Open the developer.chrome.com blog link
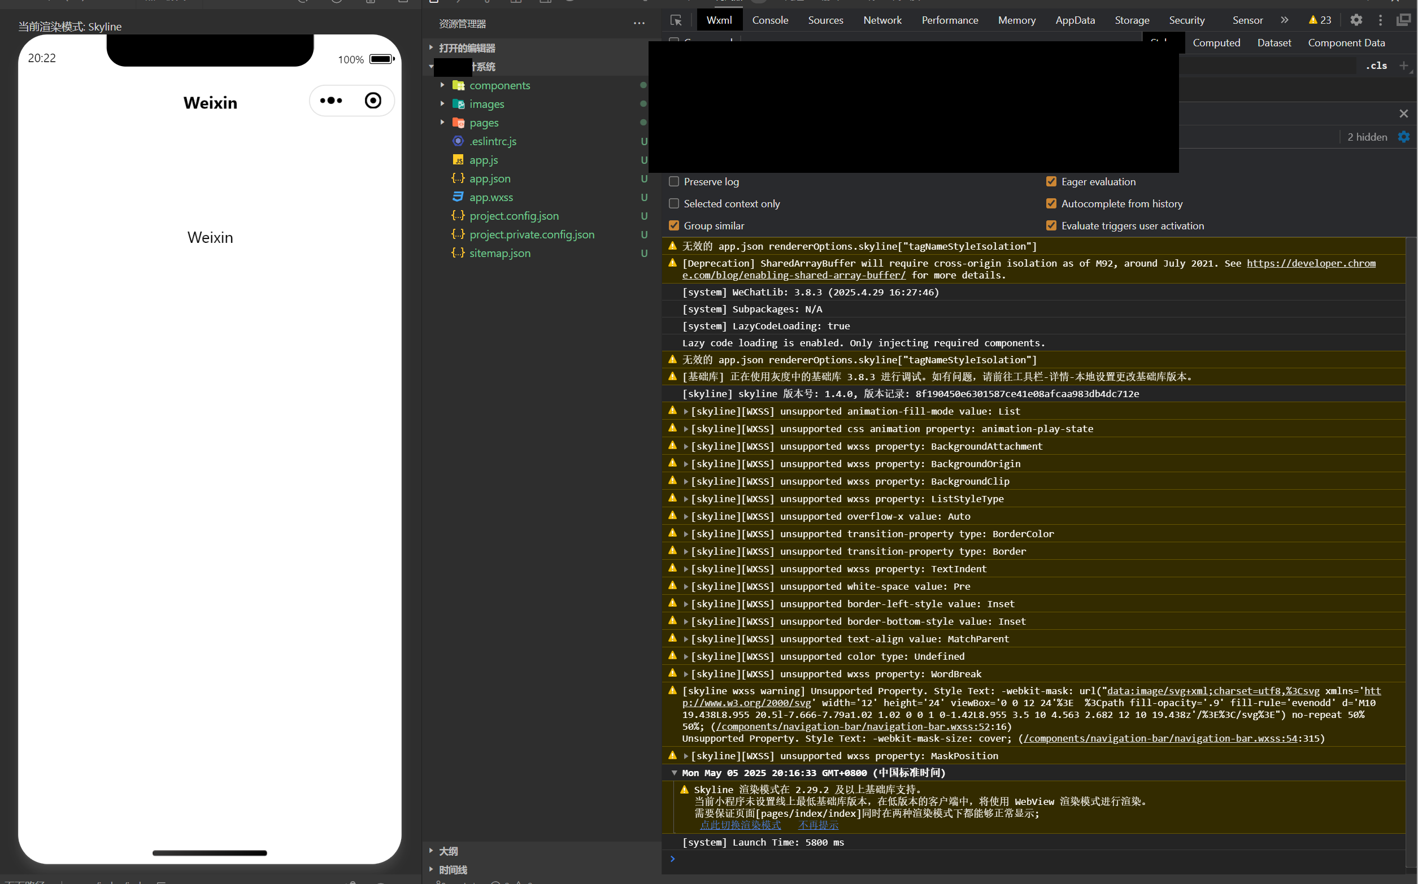 (x=1311, y=263)
